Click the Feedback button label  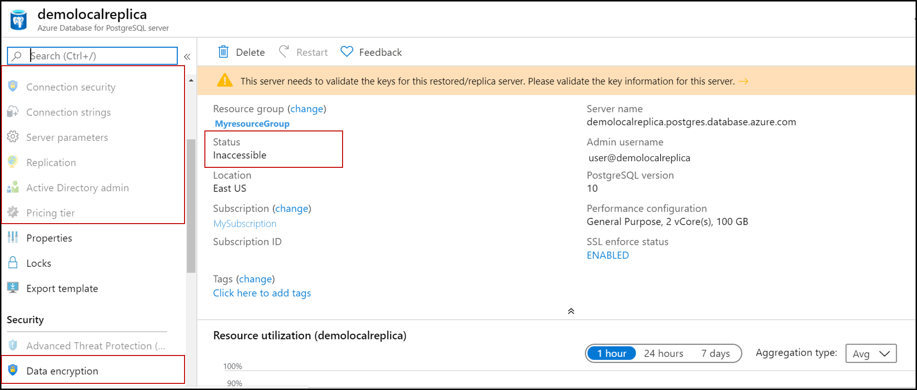click(380, 52)
